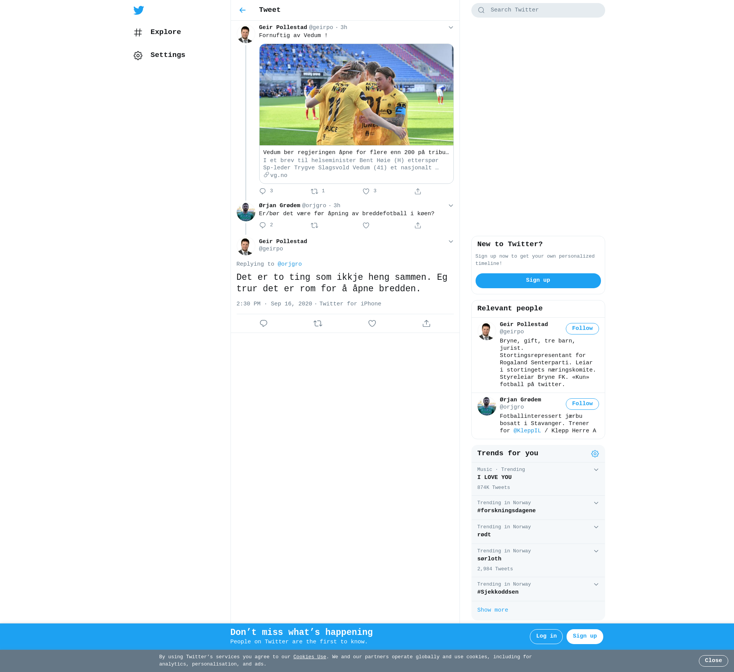Open Settings in the left sidebar
734x672 pixels.
(x=167, y=55)
